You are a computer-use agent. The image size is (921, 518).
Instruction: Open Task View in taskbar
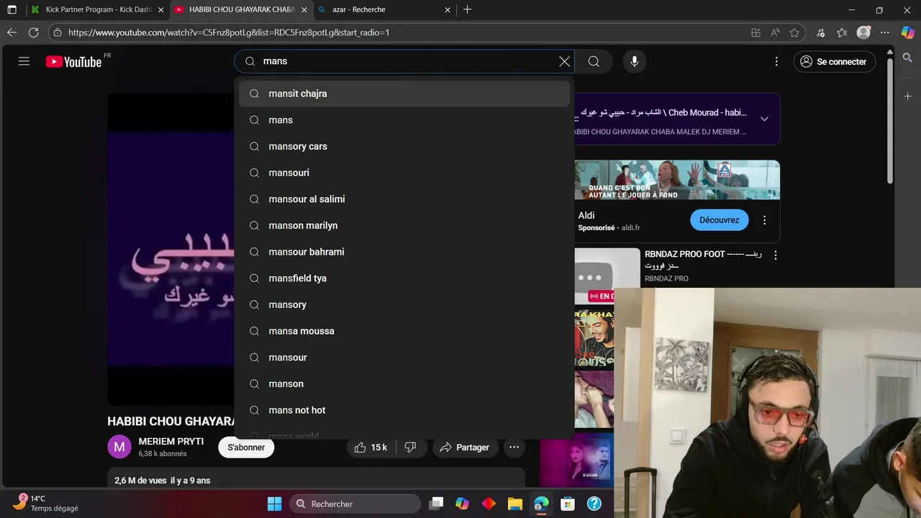tap(436, 504)
